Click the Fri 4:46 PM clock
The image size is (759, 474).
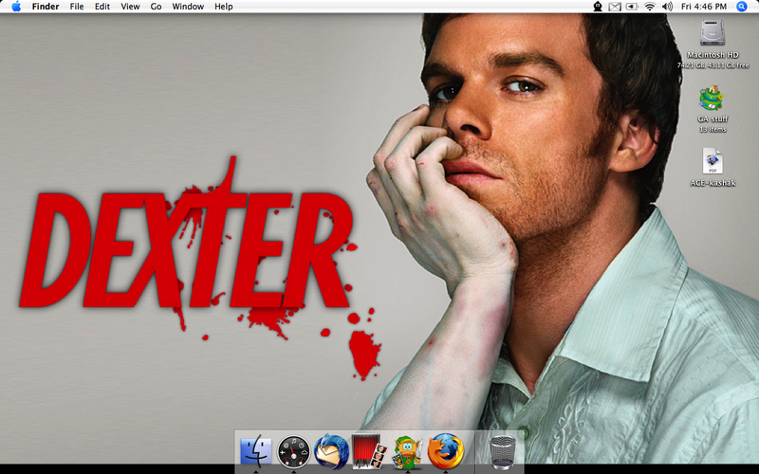click(x=704, y=7)
